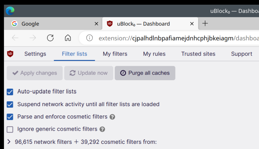
Task: Go to the browser home page icon
Action: pos(68,38)
